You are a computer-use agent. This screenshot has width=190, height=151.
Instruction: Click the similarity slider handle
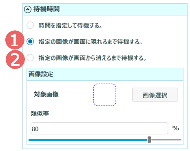149,140
